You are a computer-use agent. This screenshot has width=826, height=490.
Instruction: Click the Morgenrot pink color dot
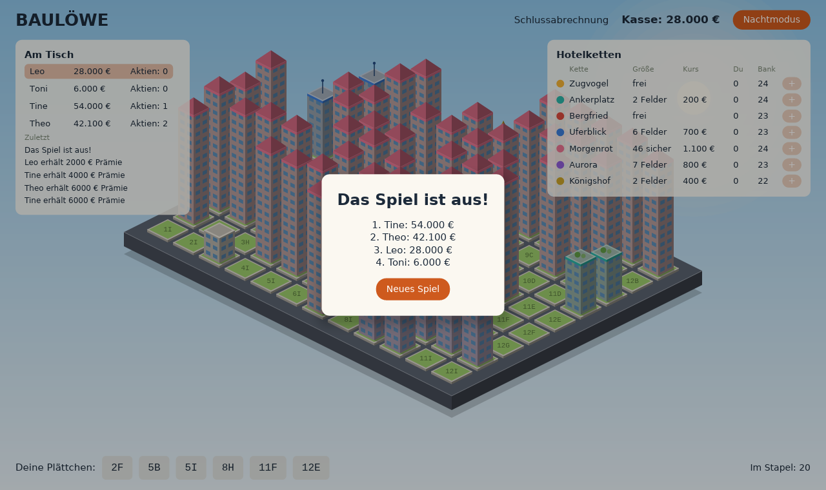560,148
